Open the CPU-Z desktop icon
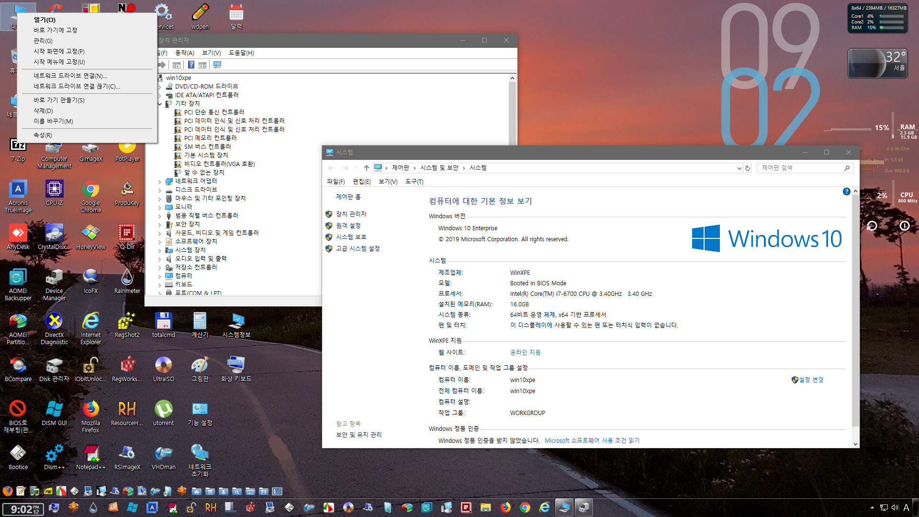The width and height of the screenshot is (919, 517). [x=54, y=193]
